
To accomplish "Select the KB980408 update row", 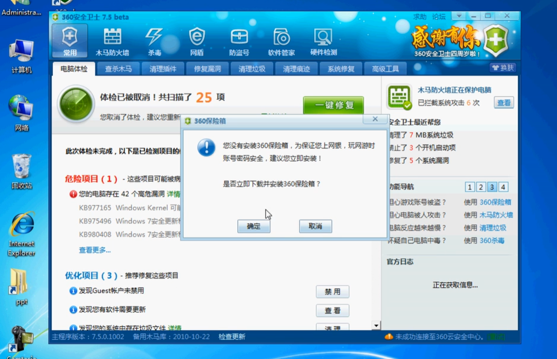I will (130, 234).
